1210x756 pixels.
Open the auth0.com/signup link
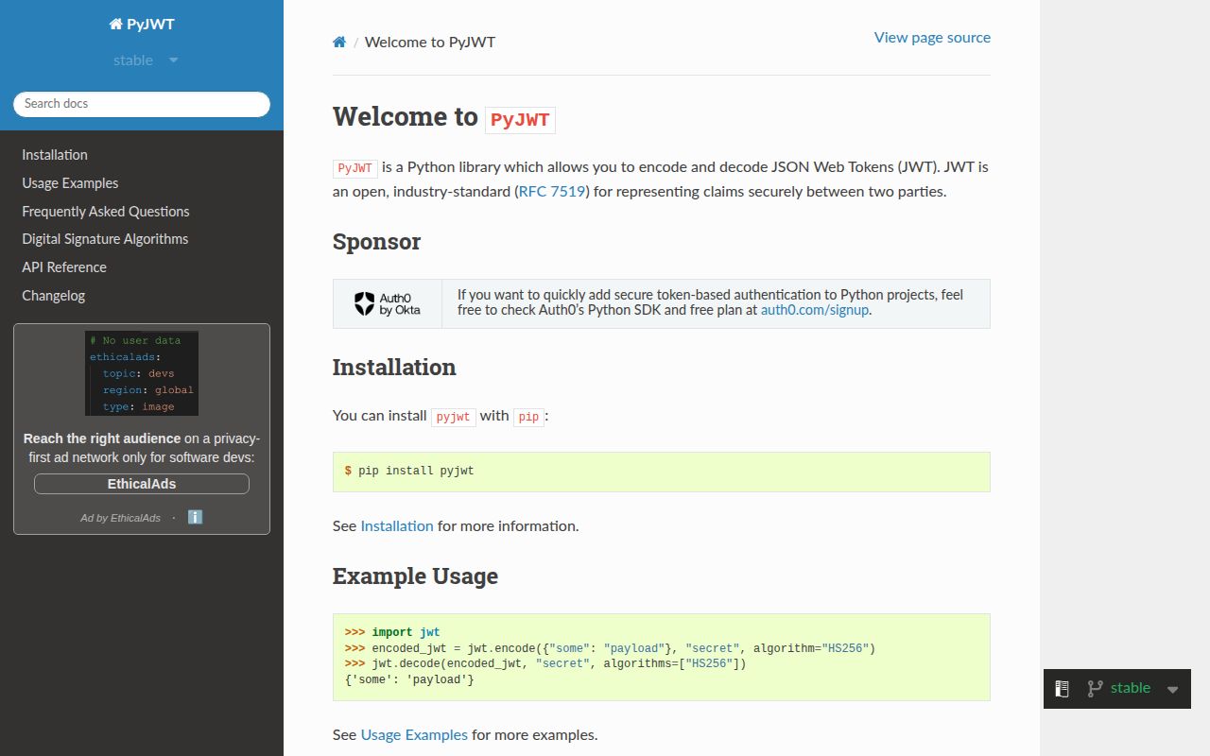click(815, 310)
